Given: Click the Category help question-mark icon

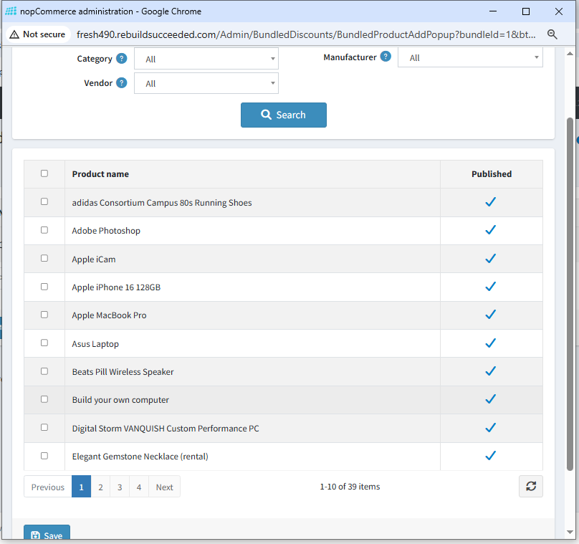Looking at the screenshot, I should pos(122,59).
